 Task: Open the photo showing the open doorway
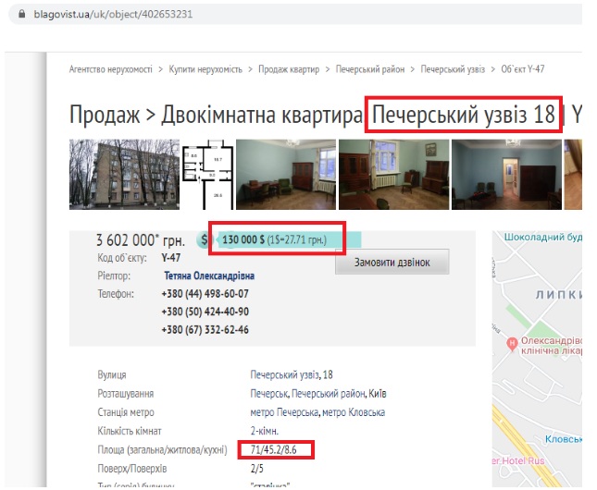pos(506,174)
